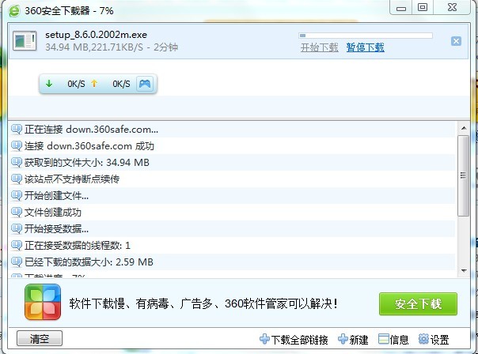Click message icon beside 该站点不支持断点续传 row

click(x=17, y=179)
